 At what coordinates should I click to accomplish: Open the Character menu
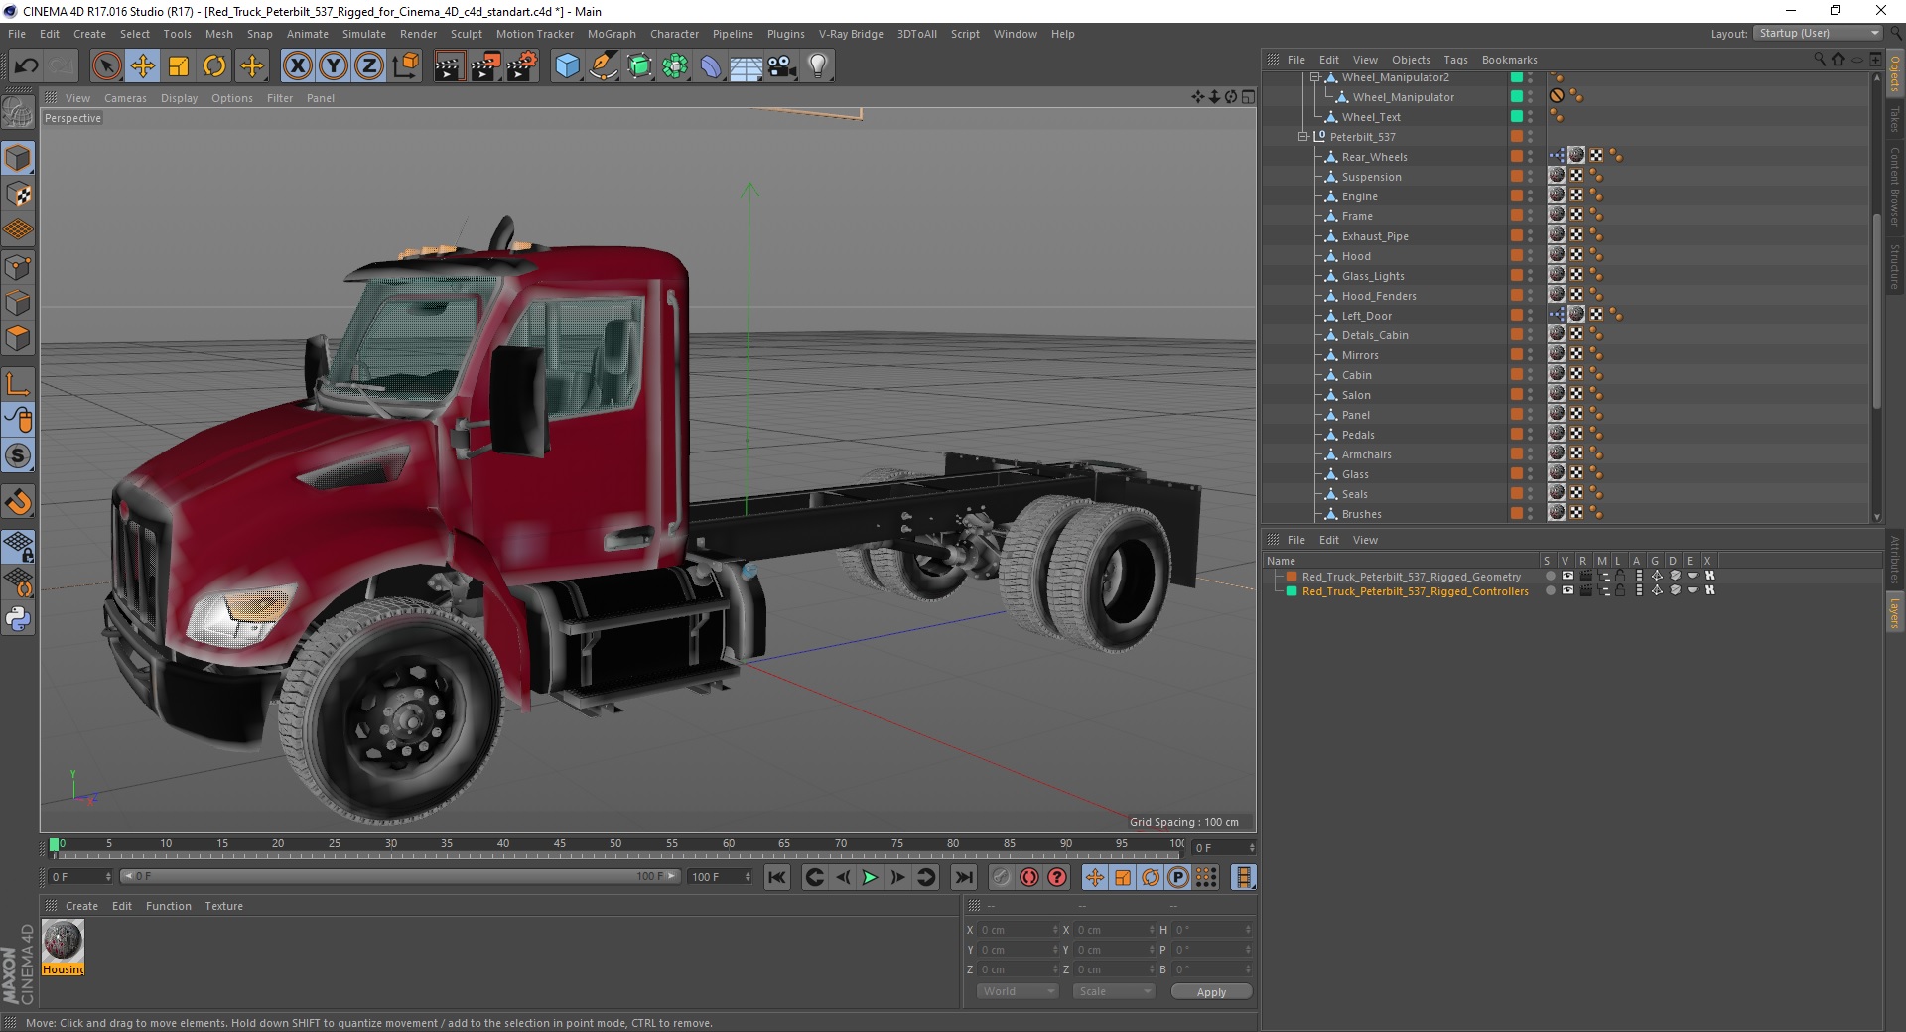coord(674,34)
